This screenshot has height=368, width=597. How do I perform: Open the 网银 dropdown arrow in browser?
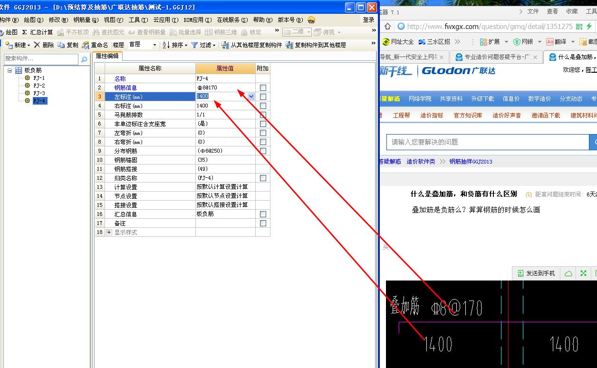(540, 42)
